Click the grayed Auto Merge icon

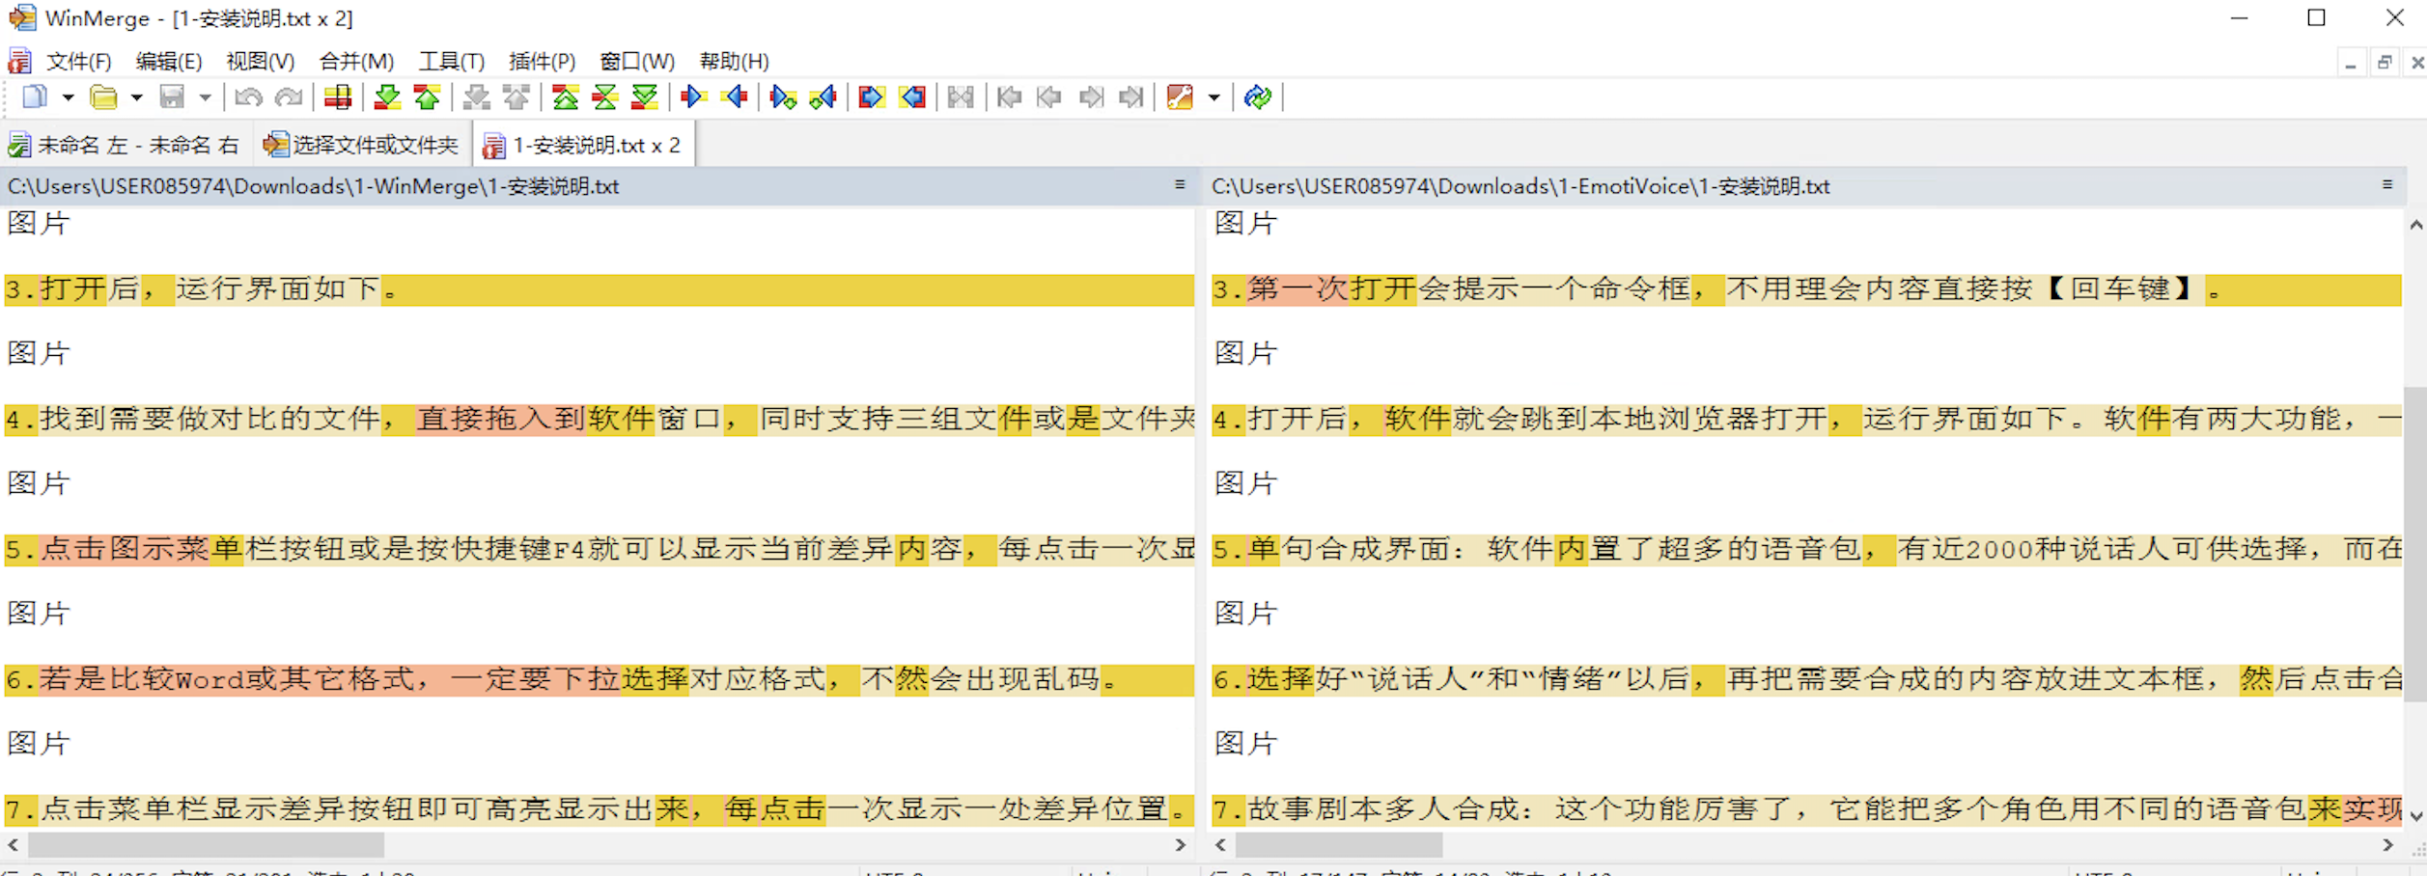961,96
